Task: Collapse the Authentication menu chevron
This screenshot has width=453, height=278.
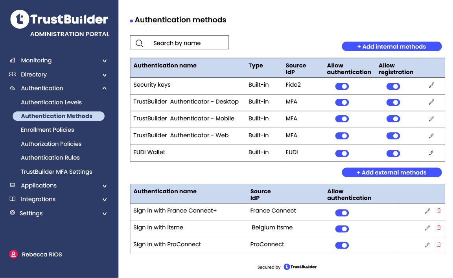Action: (x=105, y=88)
